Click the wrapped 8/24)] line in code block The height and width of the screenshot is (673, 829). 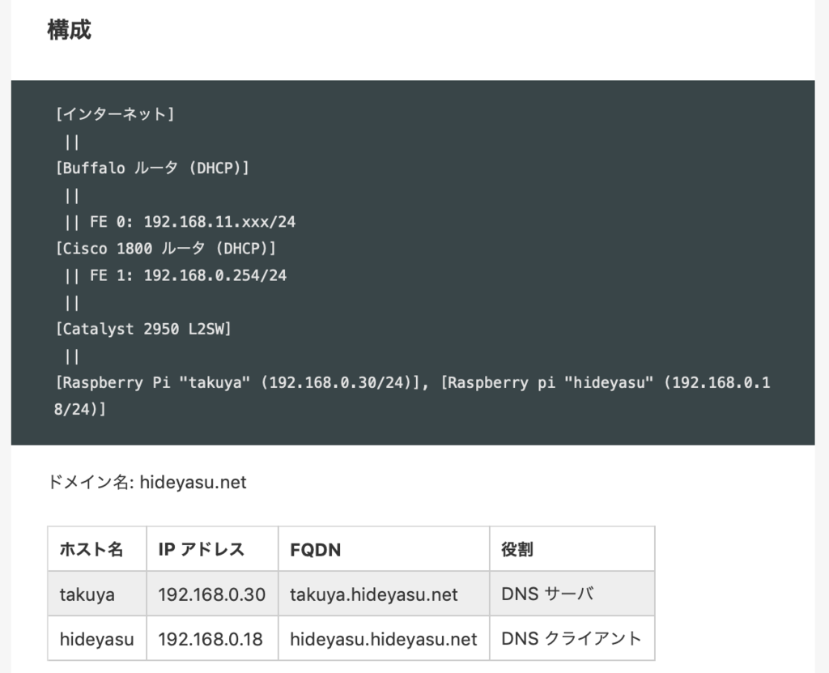click(80, 409)
